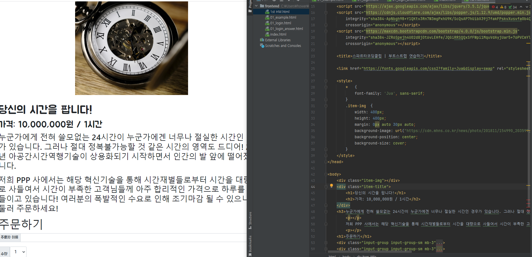The height and width of the screenshot is (257, 532).
Task: Click the h1 주문하기 tag on line 52
Action: [354, 237]
